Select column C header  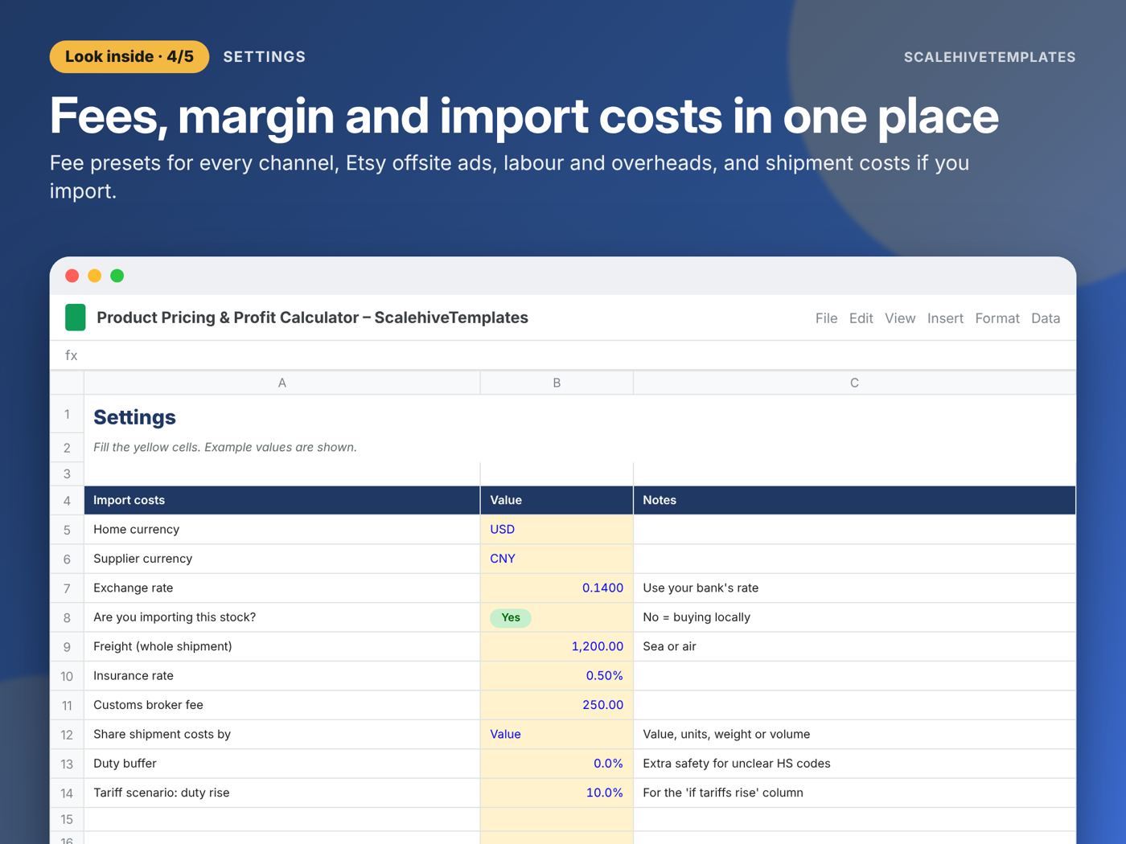point(854,383)
